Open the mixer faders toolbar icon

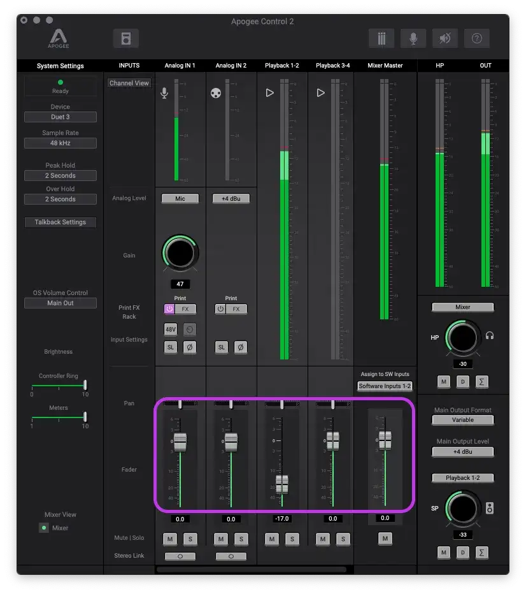(381, 38)
